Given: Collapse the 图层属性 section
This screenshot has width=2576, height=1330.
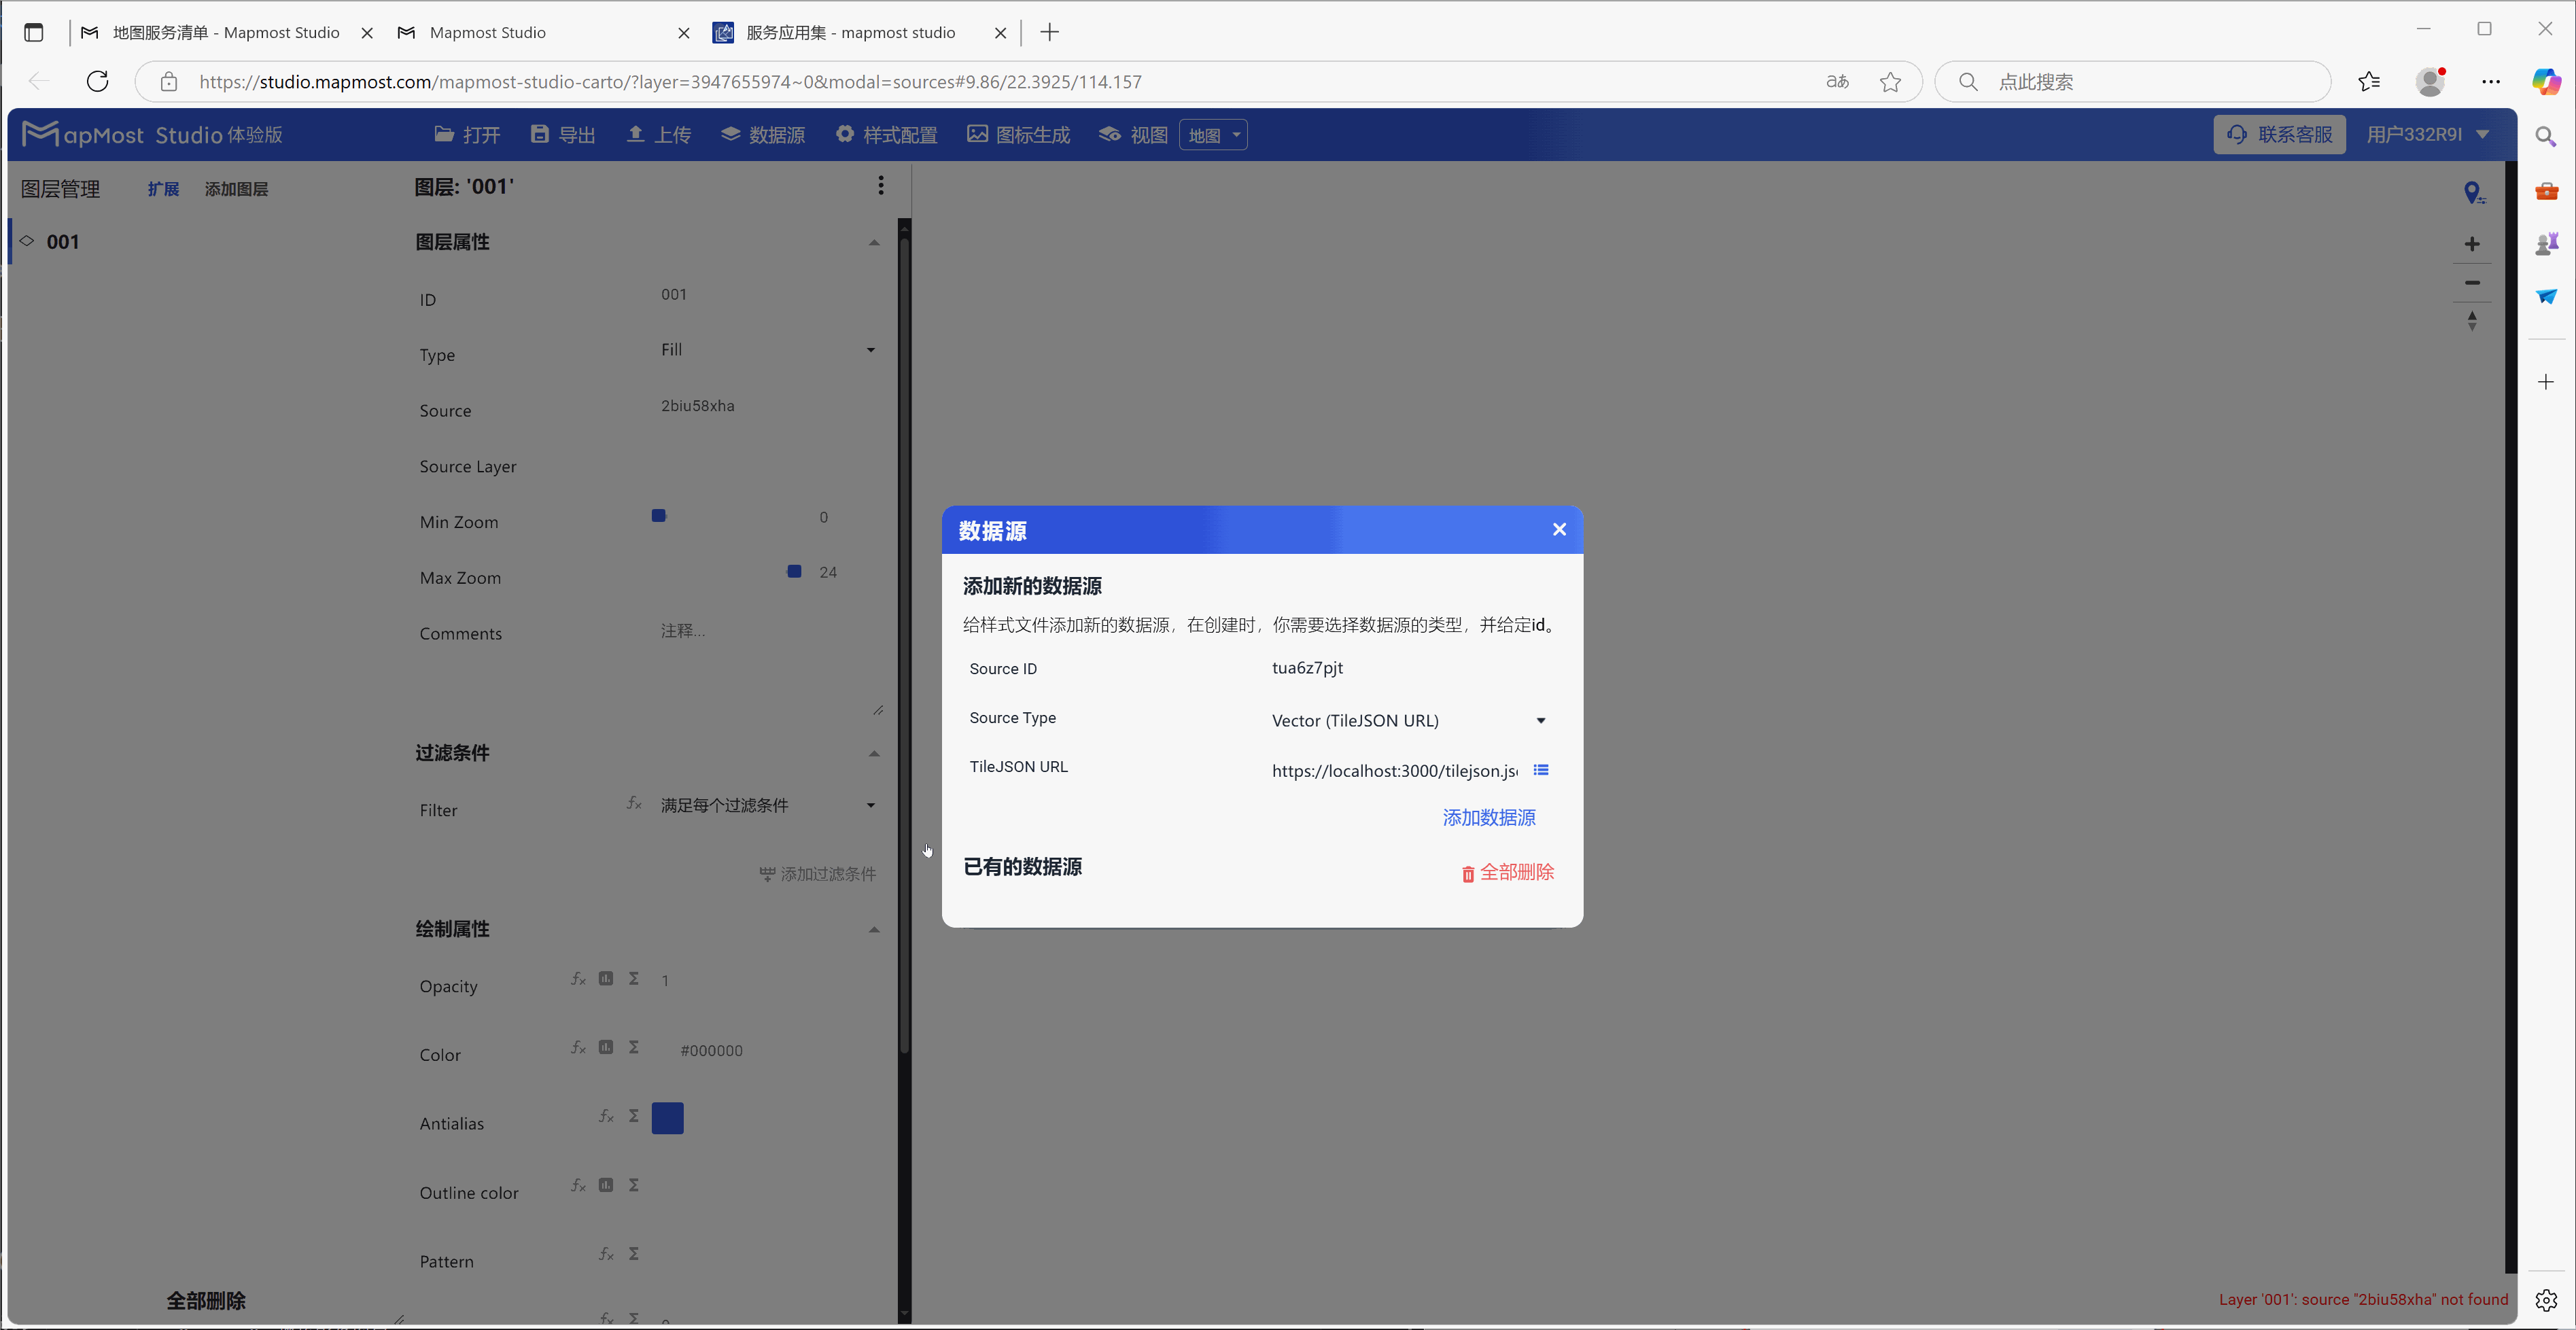Looking at the screenshot, I should (873, 242).
